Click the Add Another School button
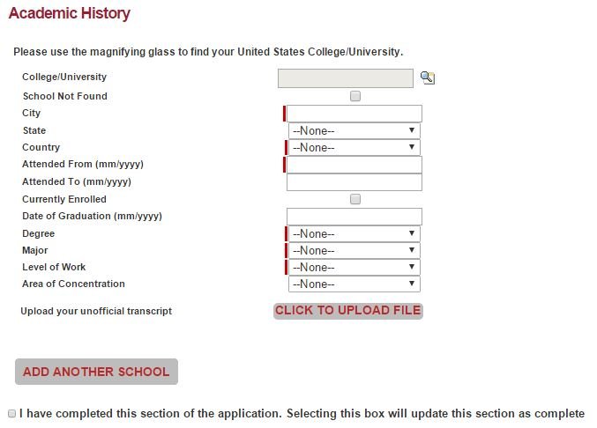This screenshot has width=597, height=428. point(96,372)
